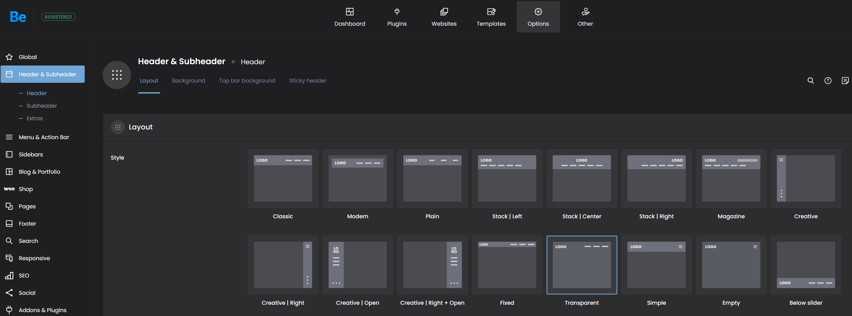Open options search magnifier at top right
Screen dimensions: 852x316
(x=810, y=81)
